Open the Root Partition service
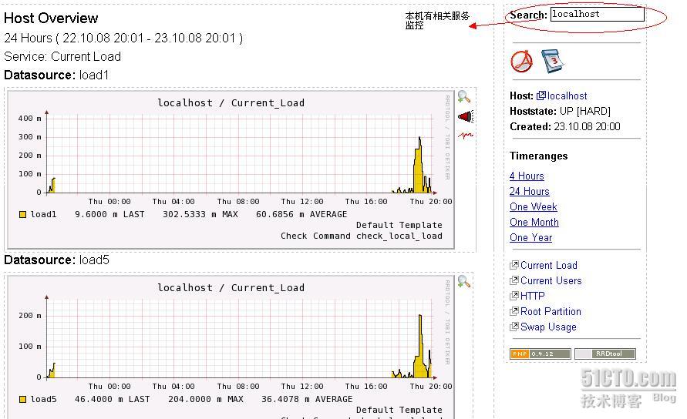This screenshot has width=687, height=419. (x=551, y=312)
